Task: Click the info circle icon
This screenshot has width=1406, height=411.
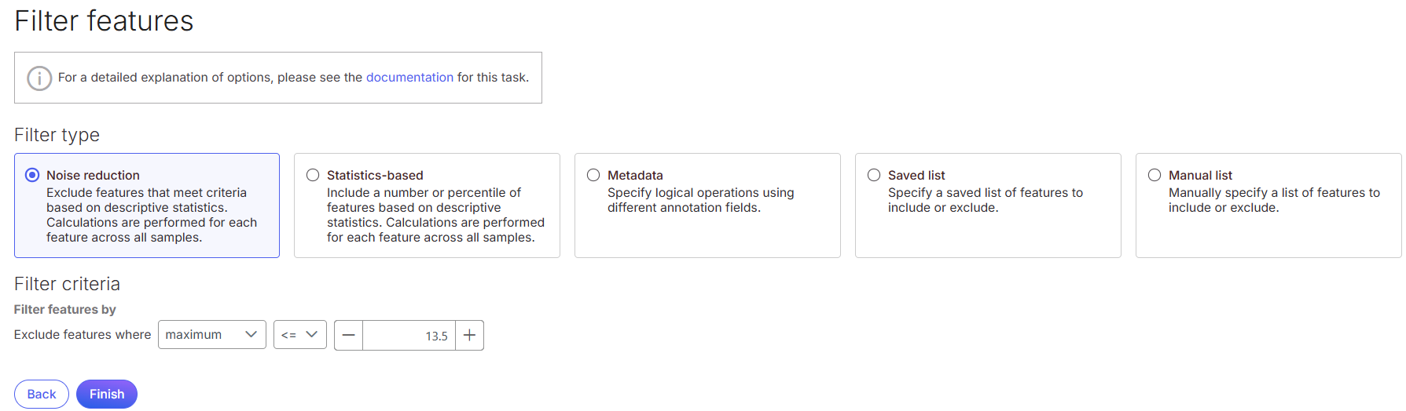Action: tap(39, 78)
